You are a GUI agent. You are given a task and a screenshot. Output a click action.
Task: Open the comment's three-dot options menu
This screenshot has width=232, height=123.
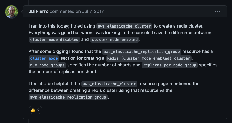pos(218,11)
